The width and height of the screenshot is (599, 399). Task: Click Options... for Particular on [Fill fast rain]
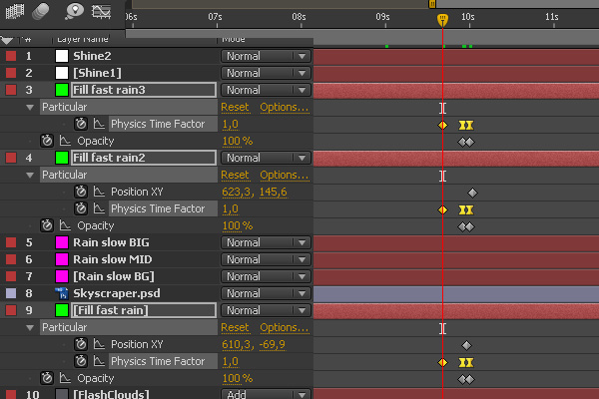pyautogui.click(x=285, y=327)
